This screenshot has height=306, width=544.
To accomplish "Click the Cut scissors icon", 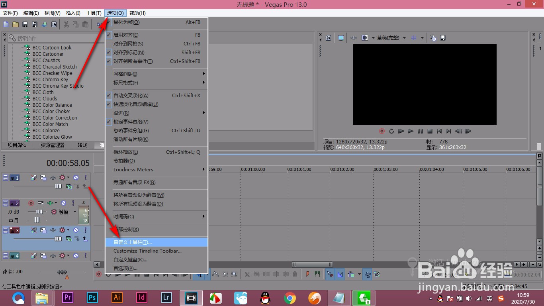I will tap(66, 24).
